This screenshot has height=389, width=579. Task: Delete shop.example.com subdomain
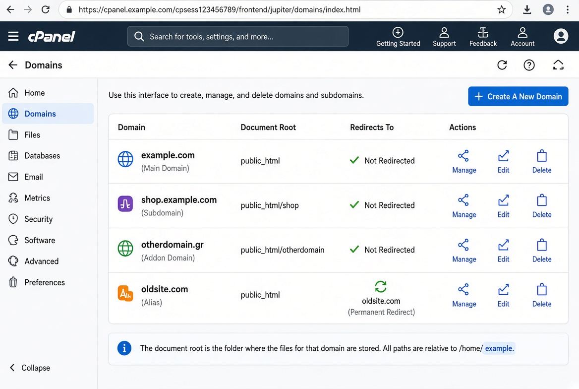click(x=542, y=206)
